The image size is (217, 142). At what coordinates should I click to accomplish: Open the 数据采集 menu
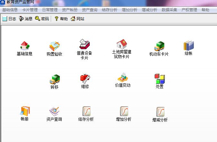pos(169,10)
